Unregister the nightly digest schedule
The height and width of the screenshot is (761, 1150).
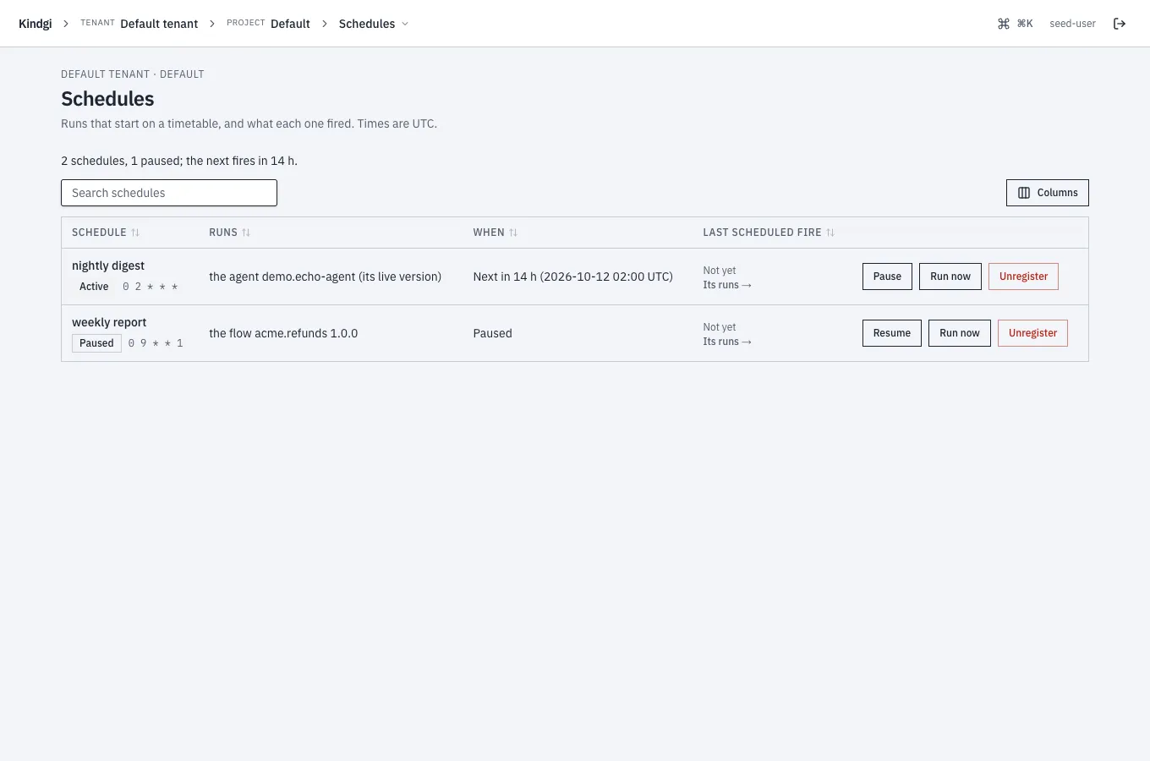(1023, 276)
